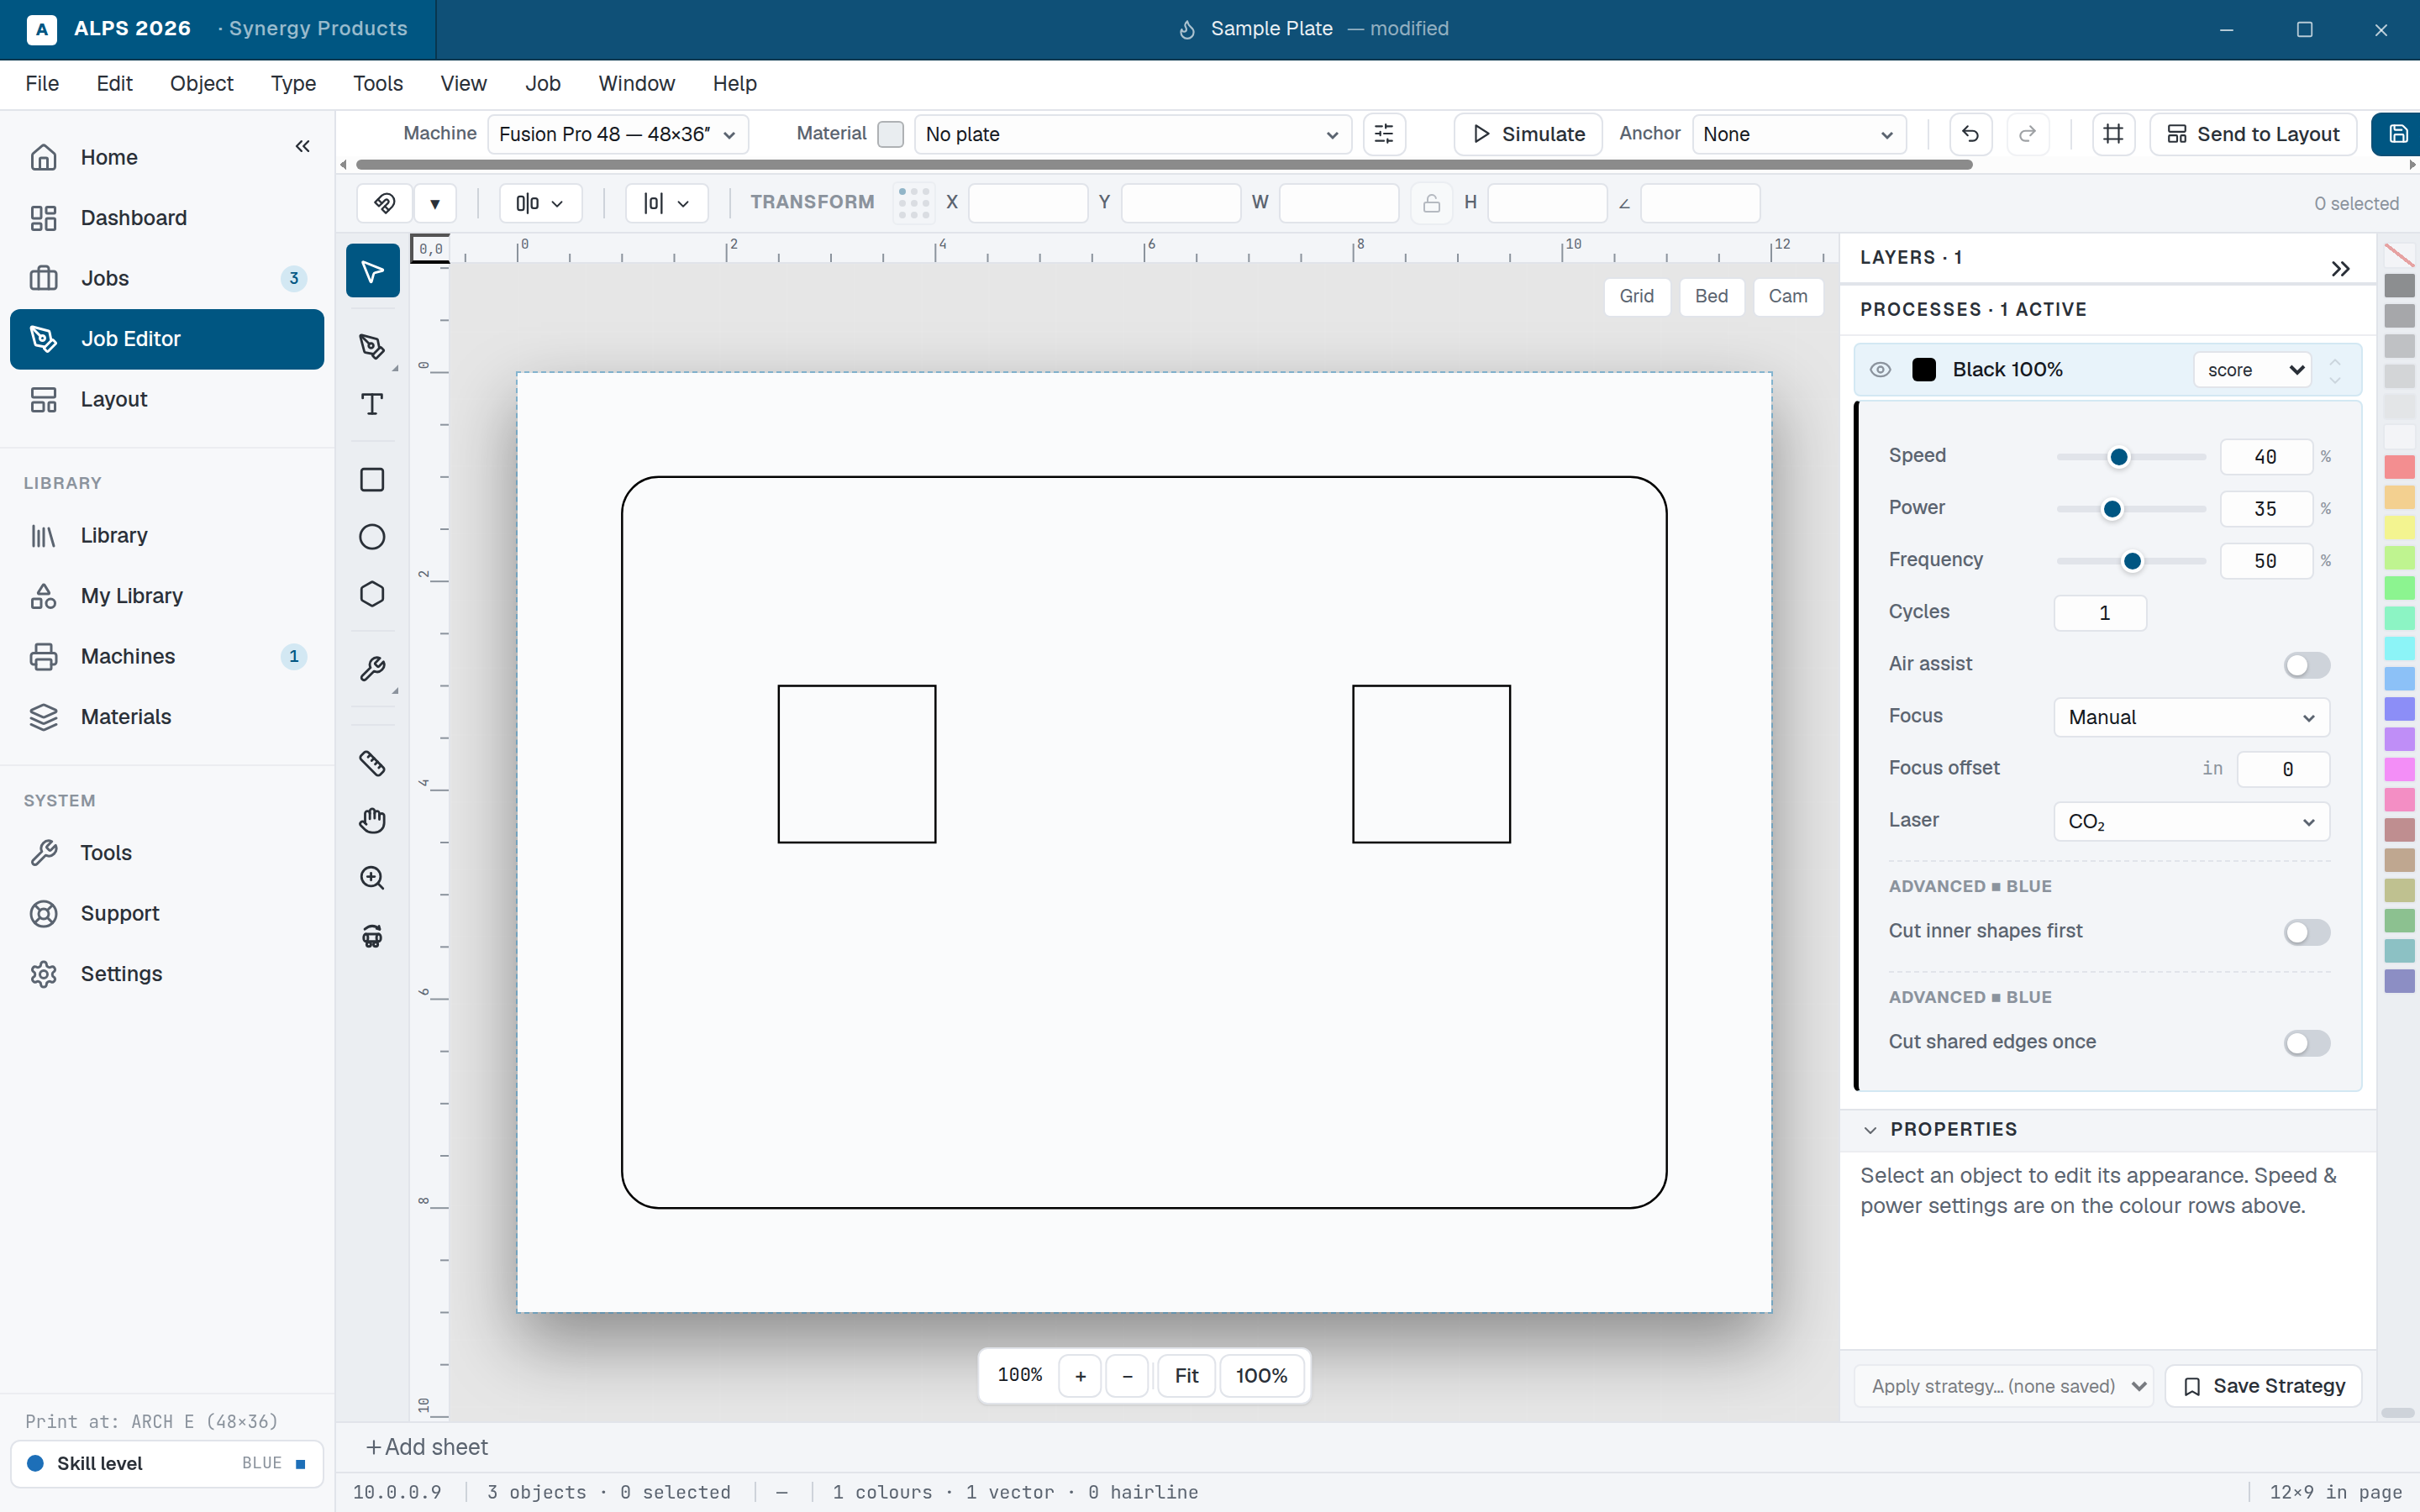Screen dimensions: 2420x1512
Task: Select the Rectangle shape tool
Action: click(x=372, y=480)
